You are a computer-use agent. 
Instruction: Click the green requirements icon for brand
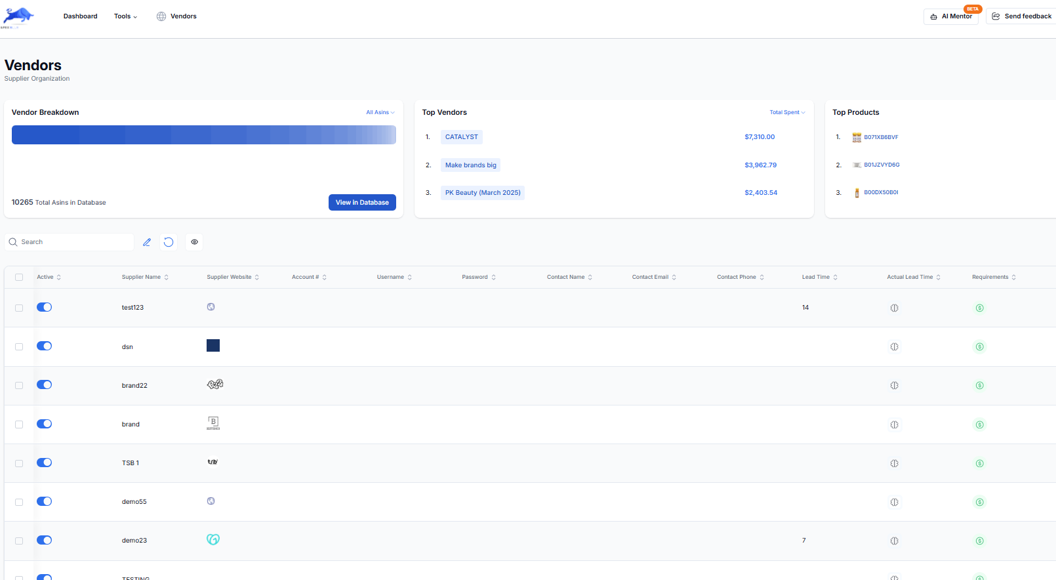(x=979, y=425)
